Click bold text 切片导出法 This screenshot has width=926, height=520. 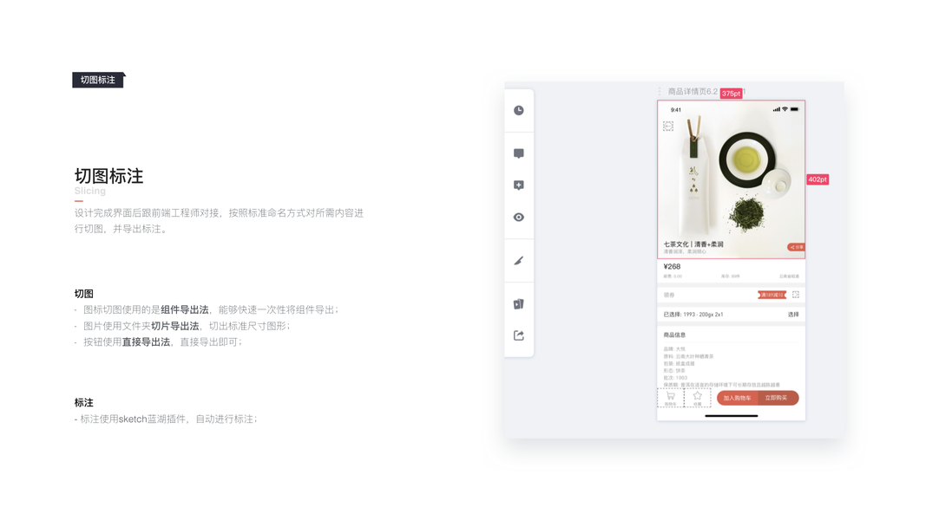[x=174, y=326]
